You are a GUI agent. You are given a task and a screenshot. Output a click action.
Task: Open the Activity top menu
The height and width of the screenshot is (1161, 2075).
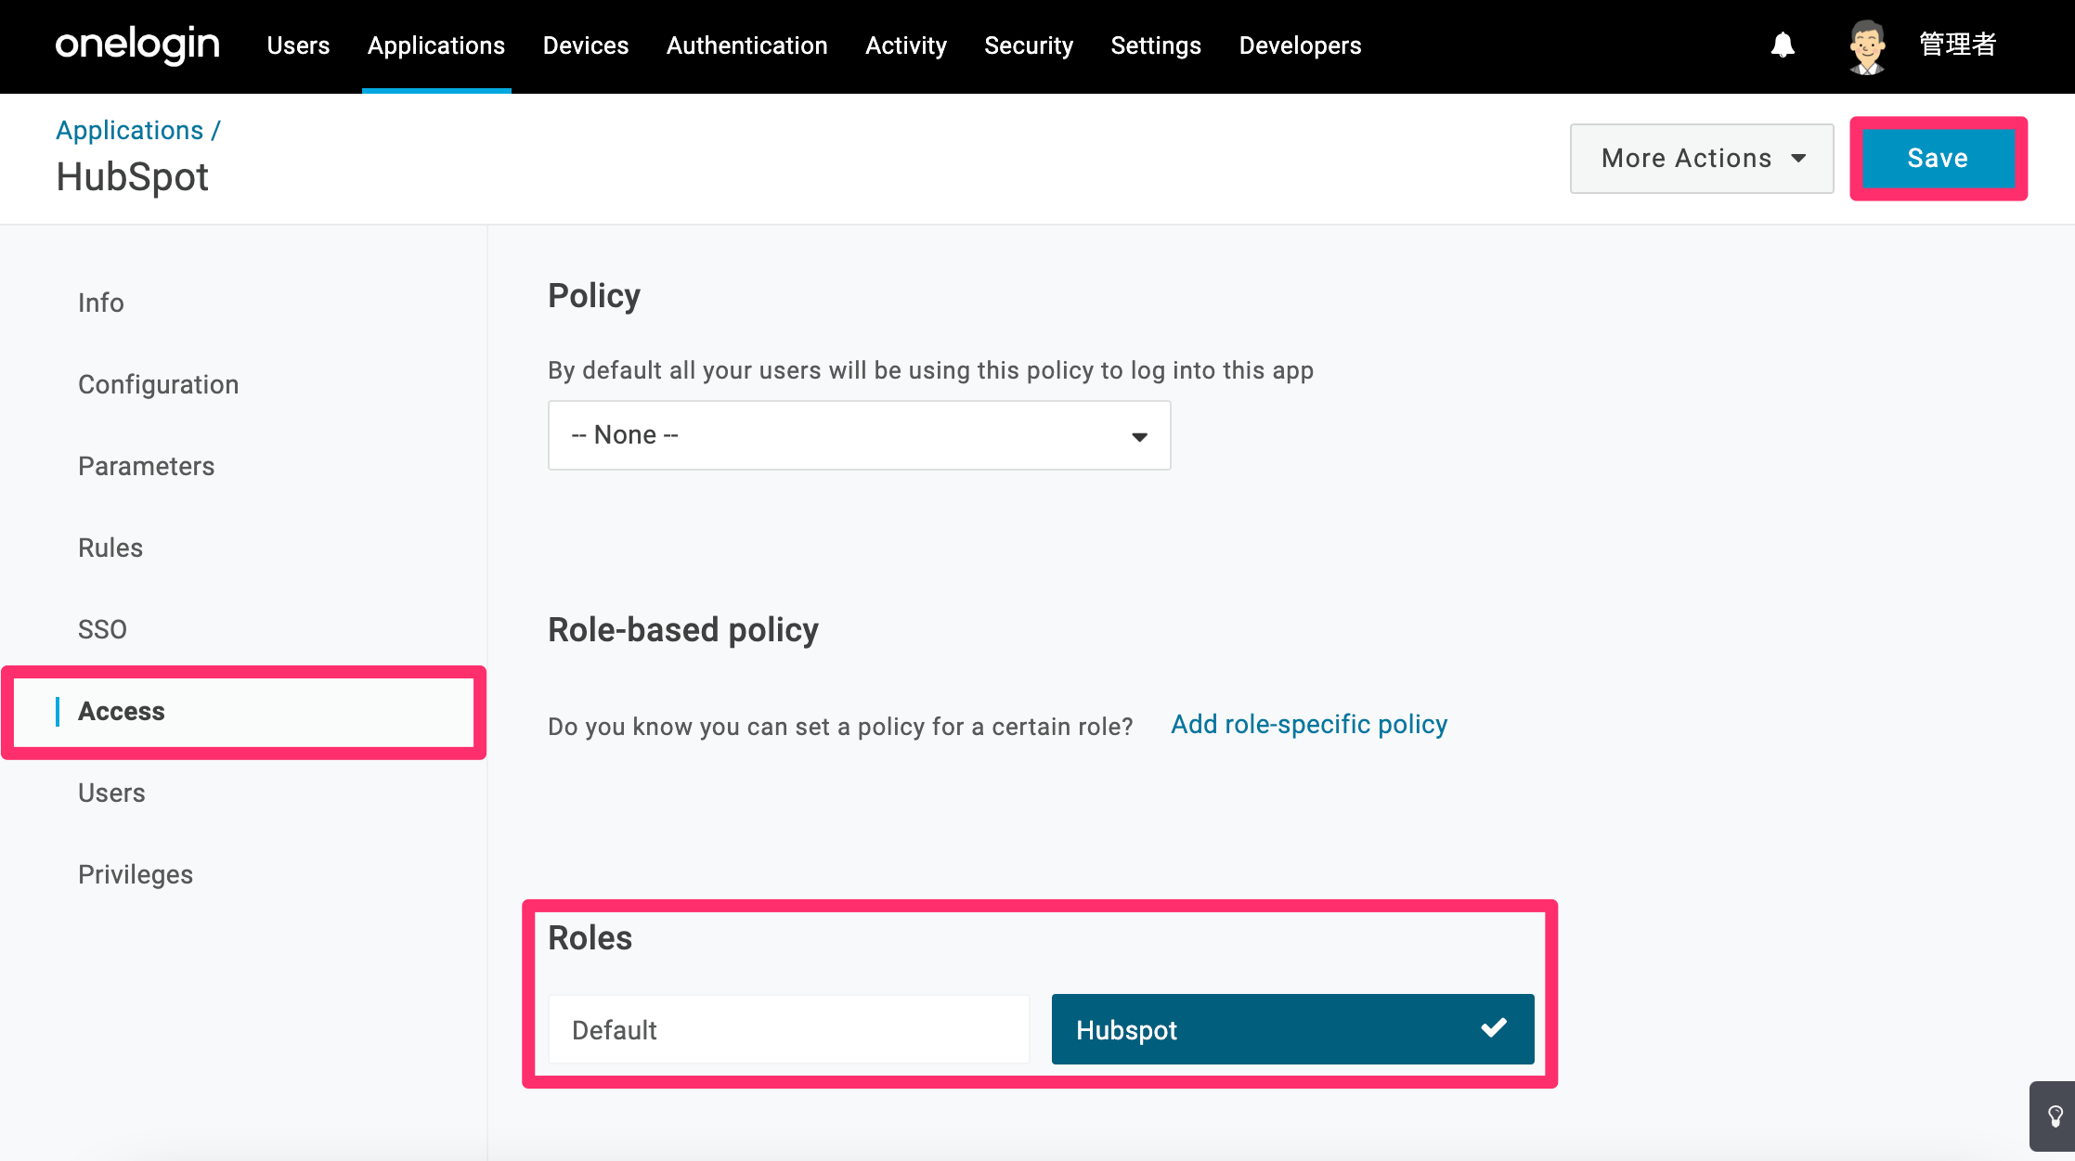[906, 45]
